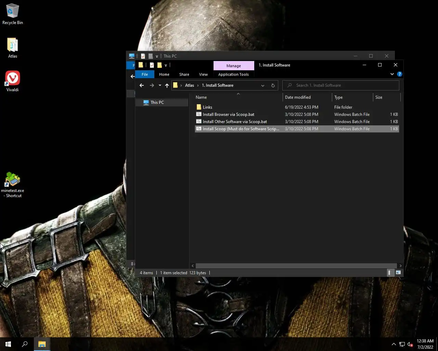Click the scrollbar left arrow
This screenshot has height=351, width=438.
click(x=193, y=266)
